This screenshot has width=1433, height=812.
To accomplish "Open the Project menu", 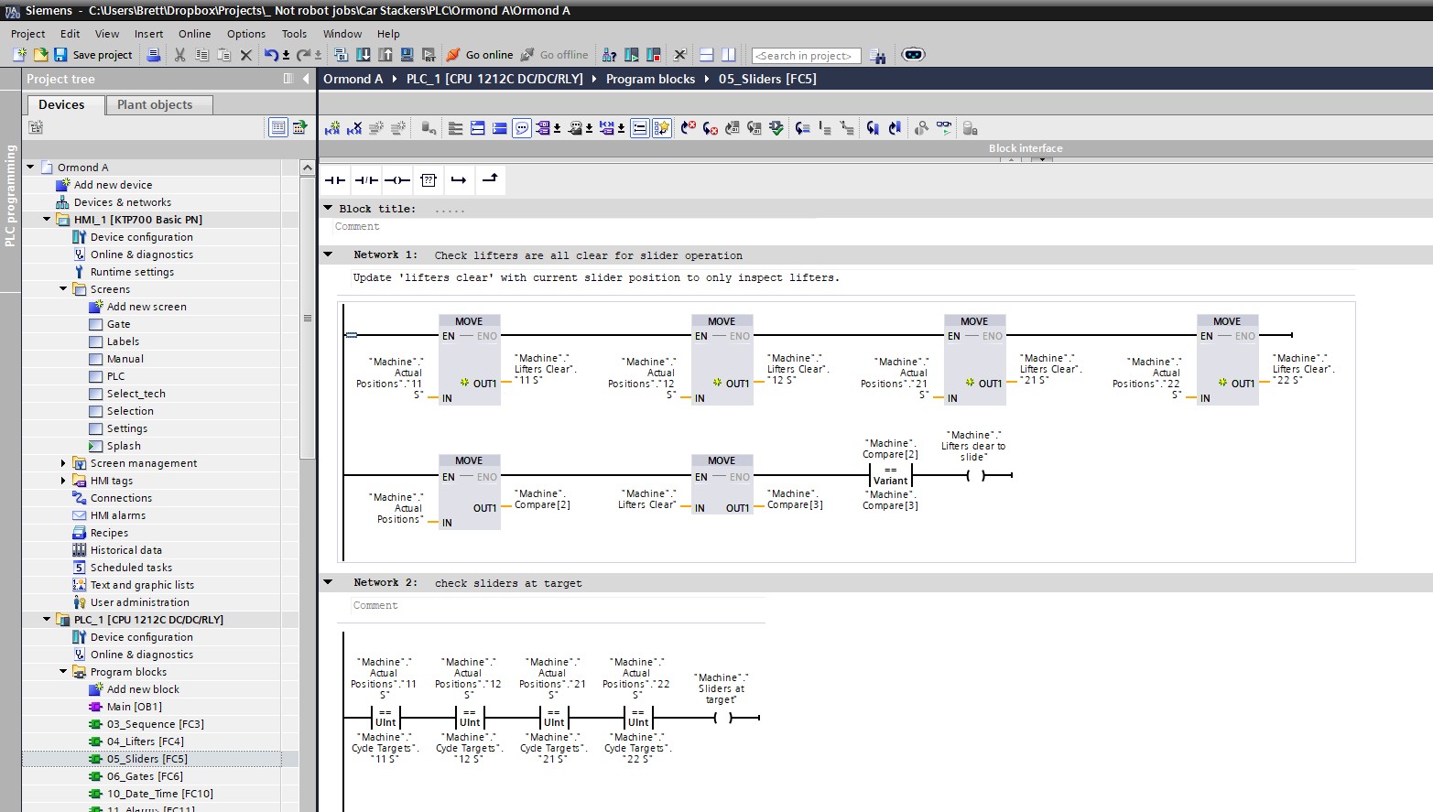I will 28,34.
